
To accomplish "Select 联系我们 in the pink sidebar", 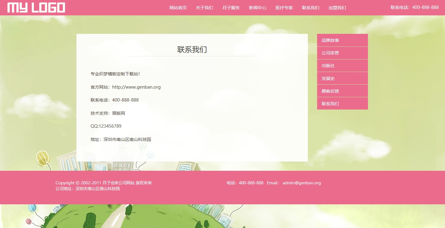I will [342, 104].
